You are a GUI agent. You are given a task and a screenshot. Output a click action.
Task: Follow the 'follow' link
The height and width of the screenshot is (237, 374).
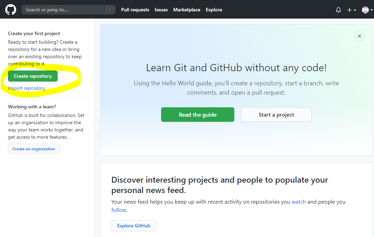coord(119,210)
